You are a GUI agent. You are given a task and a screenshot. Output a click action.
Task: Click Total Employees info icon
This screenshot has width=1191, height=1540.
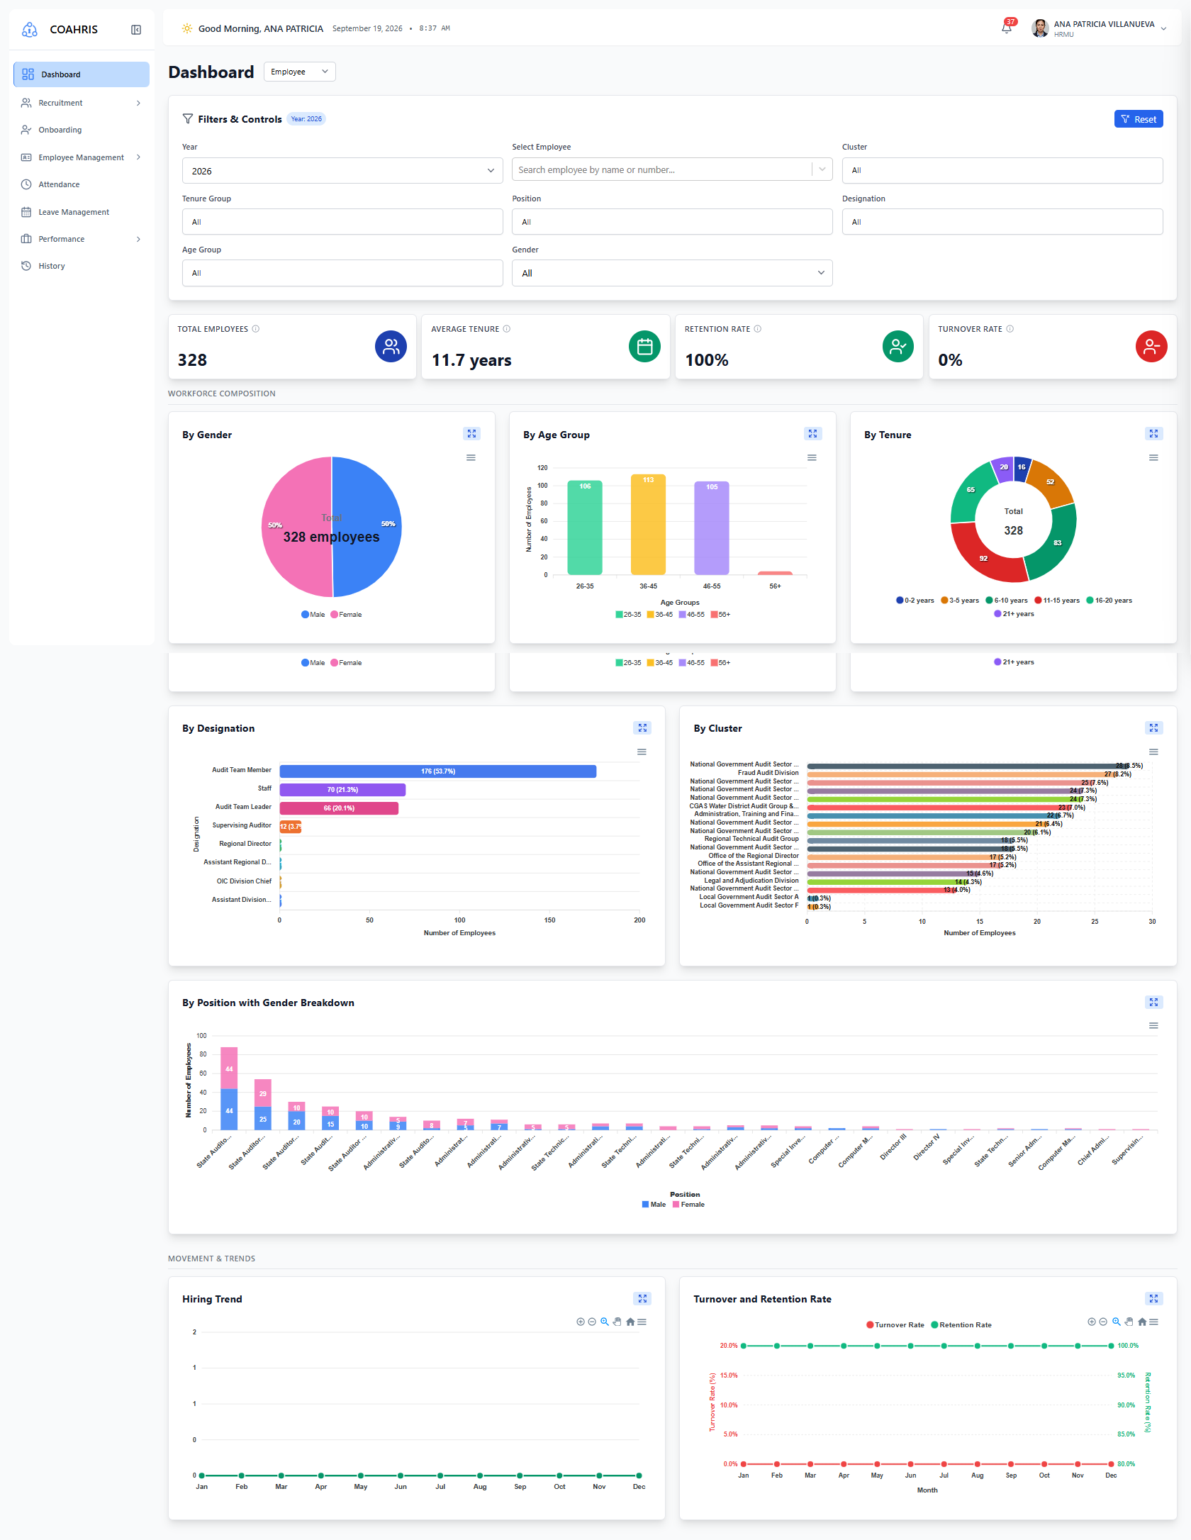point(256,329)
